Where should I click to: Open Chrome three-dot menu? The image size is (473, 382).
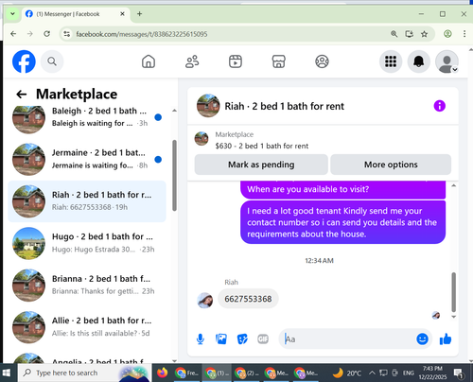[464, 34]
